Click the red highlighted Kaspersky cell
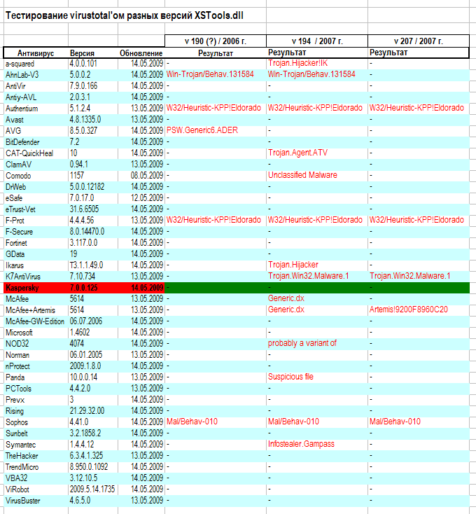Viewport: 476px width, 514px height. tap(36, 288)
